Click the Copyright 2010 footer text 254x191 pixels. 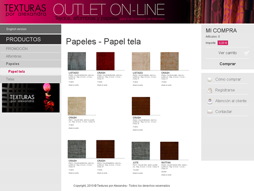[121, 185]
